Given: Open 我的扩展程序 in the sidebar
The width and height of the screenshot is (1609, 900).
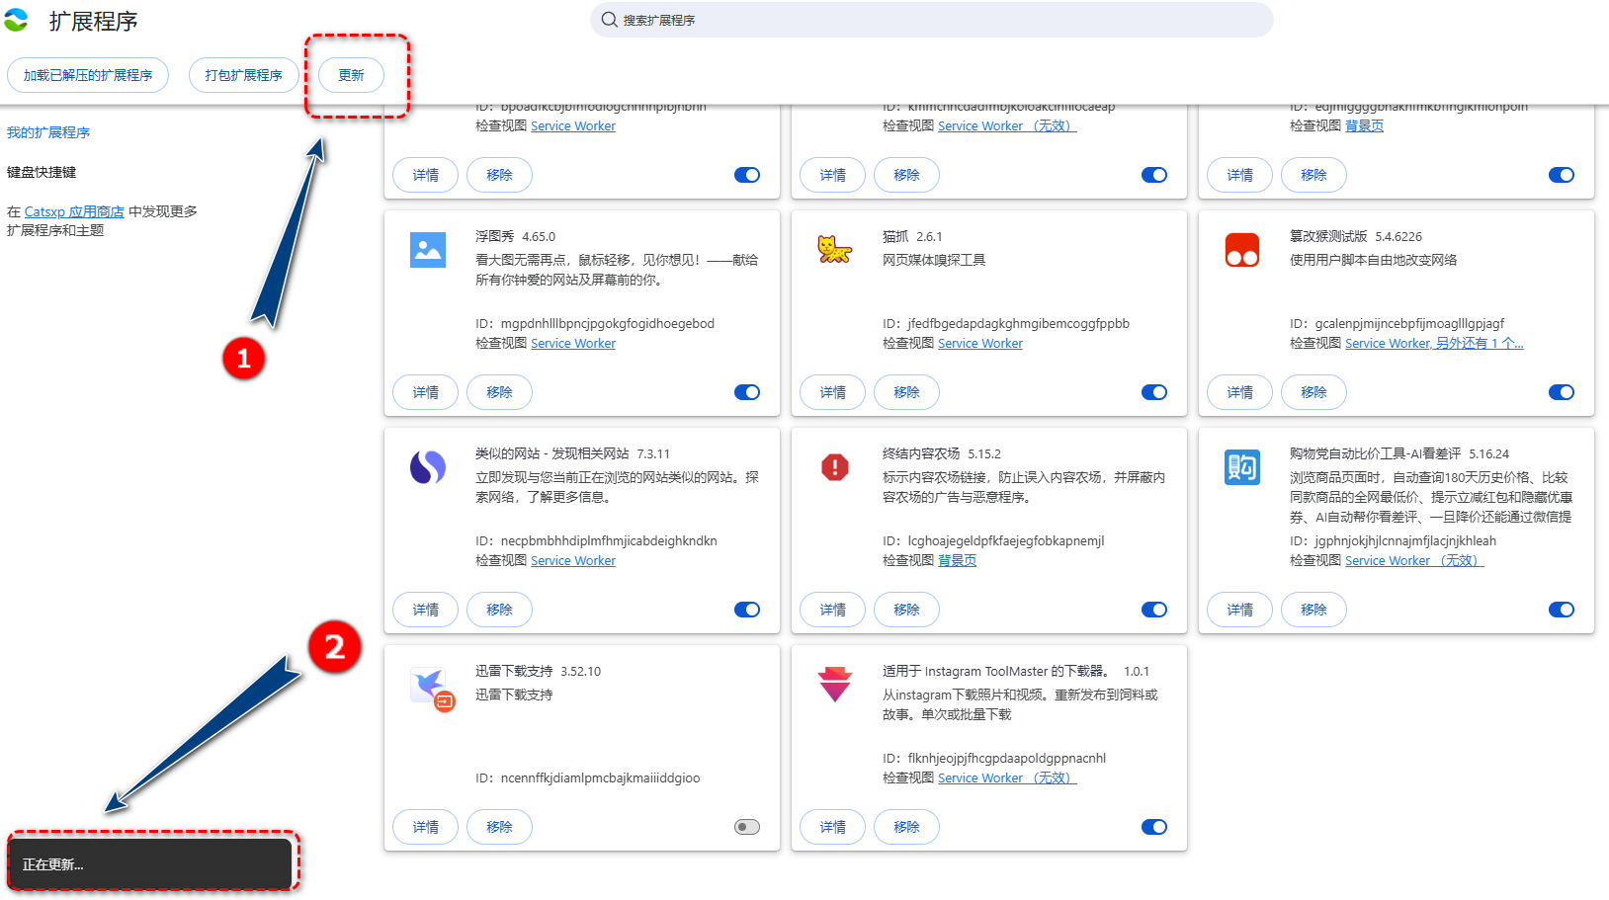Looking at the screenshot, I should point(48,132).
